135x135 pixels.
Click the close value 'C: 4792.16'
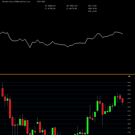click(50, 9)
